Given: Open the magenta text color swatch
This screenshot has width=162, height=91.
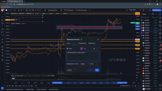Looking at the screenshot, I should click(x=82, y=49).
